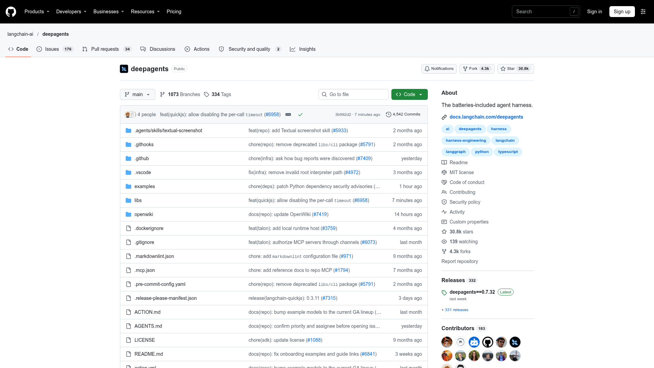Click the file icon beside LICENSE
The image size is (654, 368).
[x=128, y=340]
